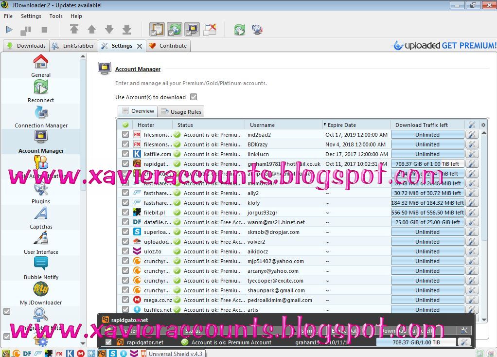This screenshot has width=497, height=357.
Task: Click the superload icon in the status bar
Action: tap(113, 353)
